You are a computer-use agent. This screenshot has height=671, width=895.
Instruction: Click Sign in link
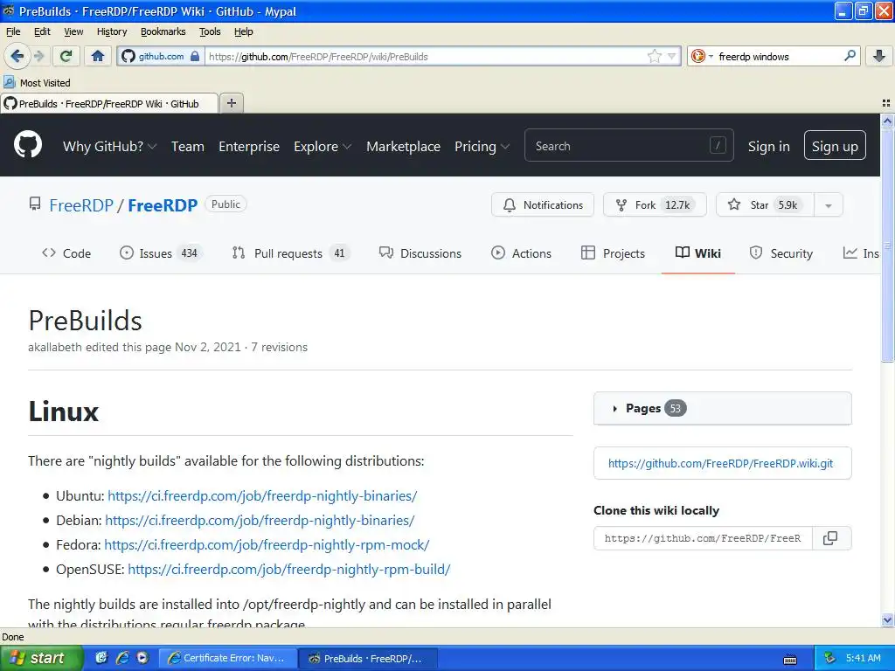[768, 146]
